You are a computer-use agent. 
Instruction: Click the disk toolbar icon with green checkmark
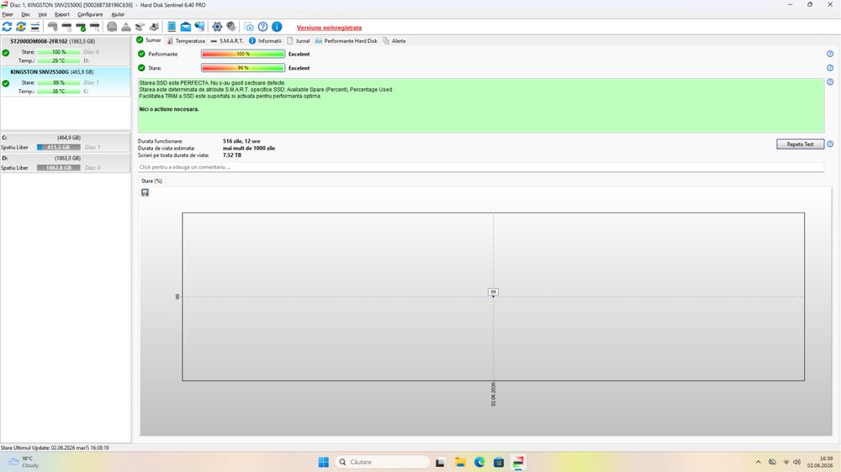(81, 27)
